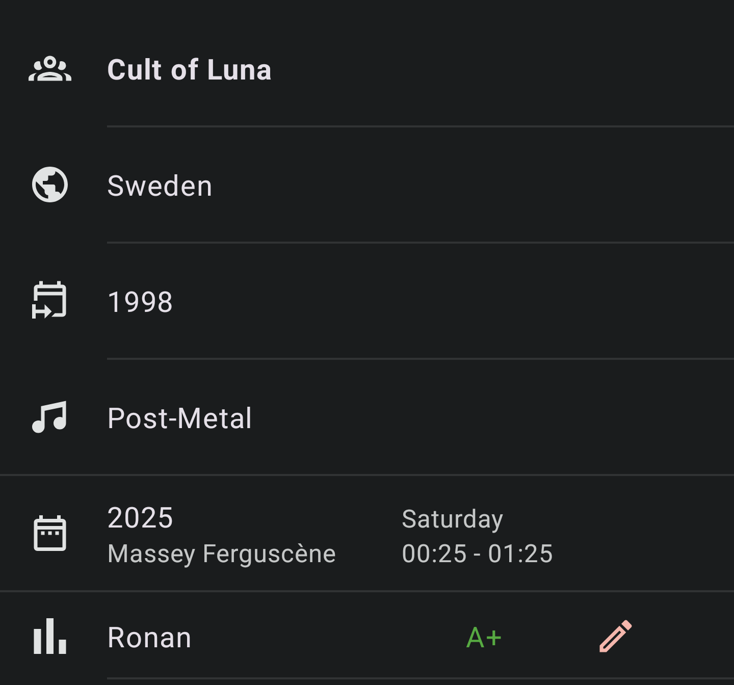Click the green A+ rating
The width and height of the screenshot is (734, 685).
coord(484,637)
